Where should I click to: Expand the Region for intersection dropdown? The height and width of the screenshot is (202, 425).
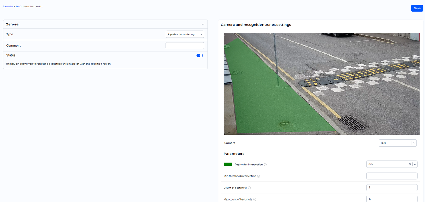coord(415,164)
